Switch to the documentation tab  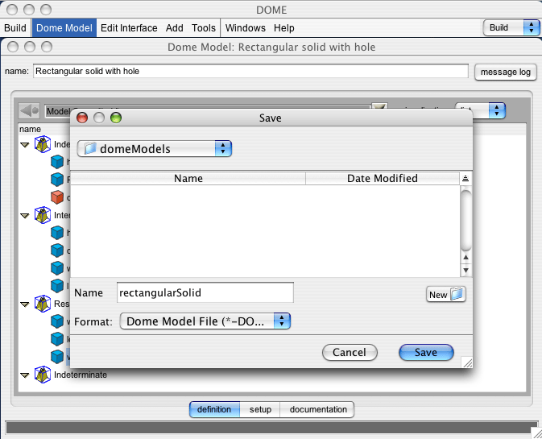click(x=318, y=409)
